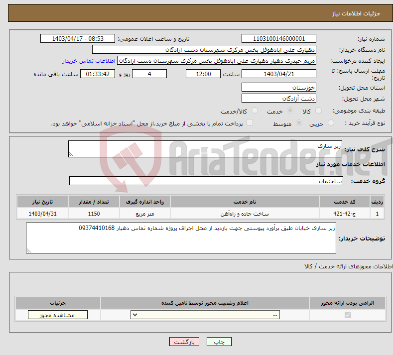This screenshot has height=355, width=393.
Task: Click the نام خدمت column header
Action: point(245,202)
